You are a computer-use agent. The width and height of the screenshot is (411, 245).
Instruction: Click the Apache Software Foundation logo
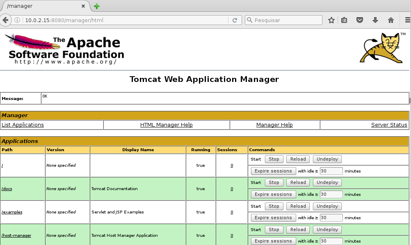[64, 49]
